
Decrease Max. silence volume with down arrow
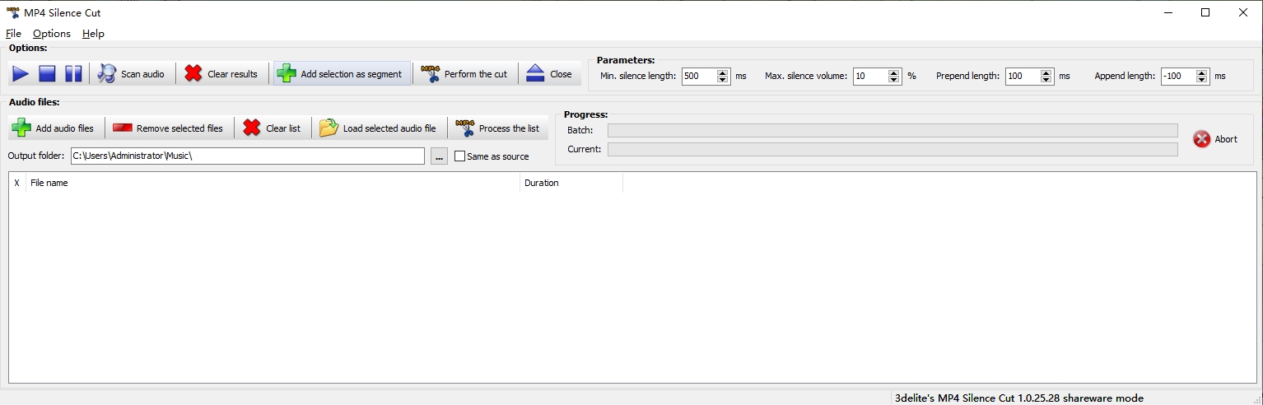[x=894, y=80]
